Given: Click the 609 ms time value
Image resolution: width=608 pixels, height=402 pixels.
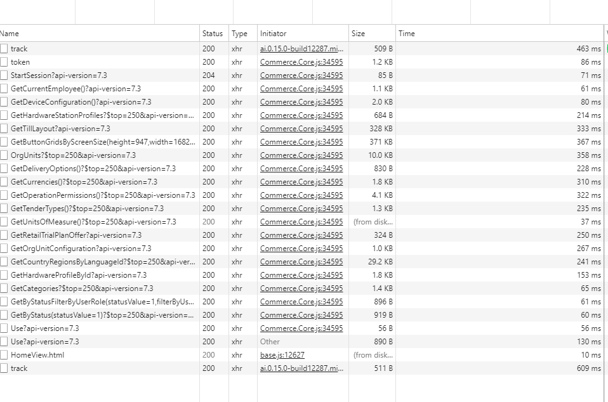Looking at the screenshot, I should click(588, 368).
